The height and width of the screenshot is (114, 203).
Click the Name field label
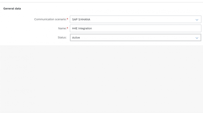click(62, 28)
